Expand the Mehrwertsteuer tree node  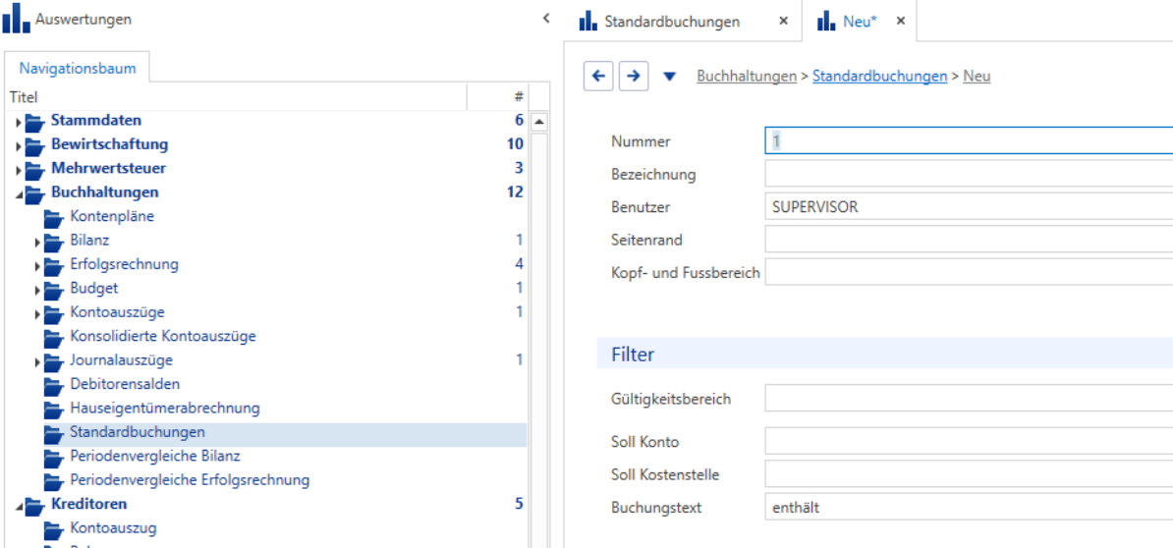tap(18, 169)
